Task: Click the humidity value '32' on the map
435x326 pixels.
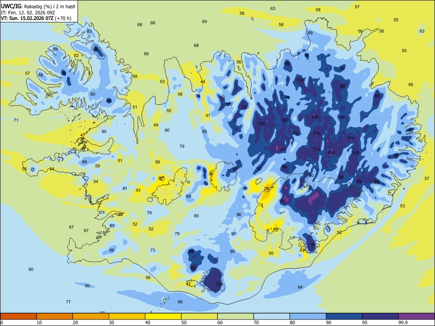Action: tap(161, 179)
